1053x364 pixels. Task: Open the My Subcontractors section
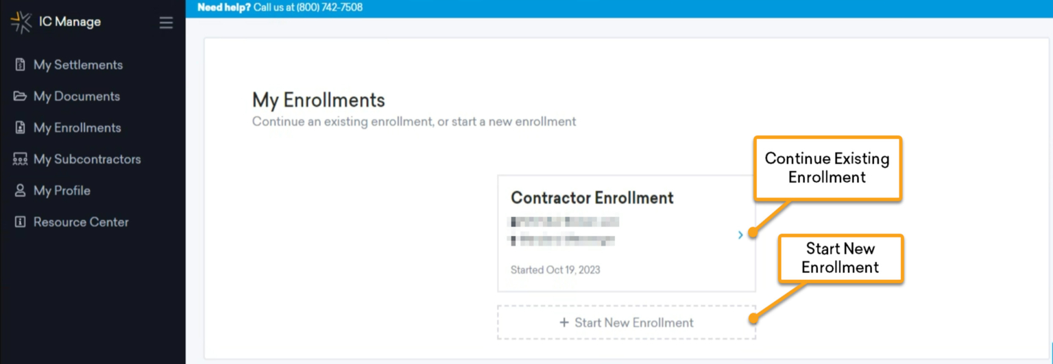[x=87, y=159]
